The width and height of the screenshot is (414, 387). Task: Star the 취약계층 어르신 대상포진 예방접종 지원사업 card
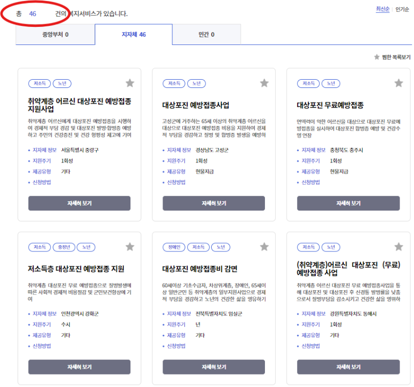click(130, 82)
